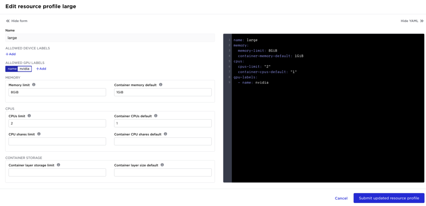
Task: Cancel editing the resource profile
Action: tap(341, 198)
